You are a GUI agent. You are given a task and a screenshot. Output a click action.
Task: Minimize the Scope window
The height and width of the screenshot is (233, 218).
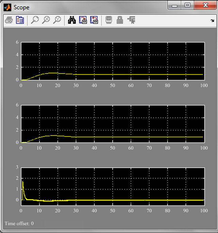click(174, 5)
